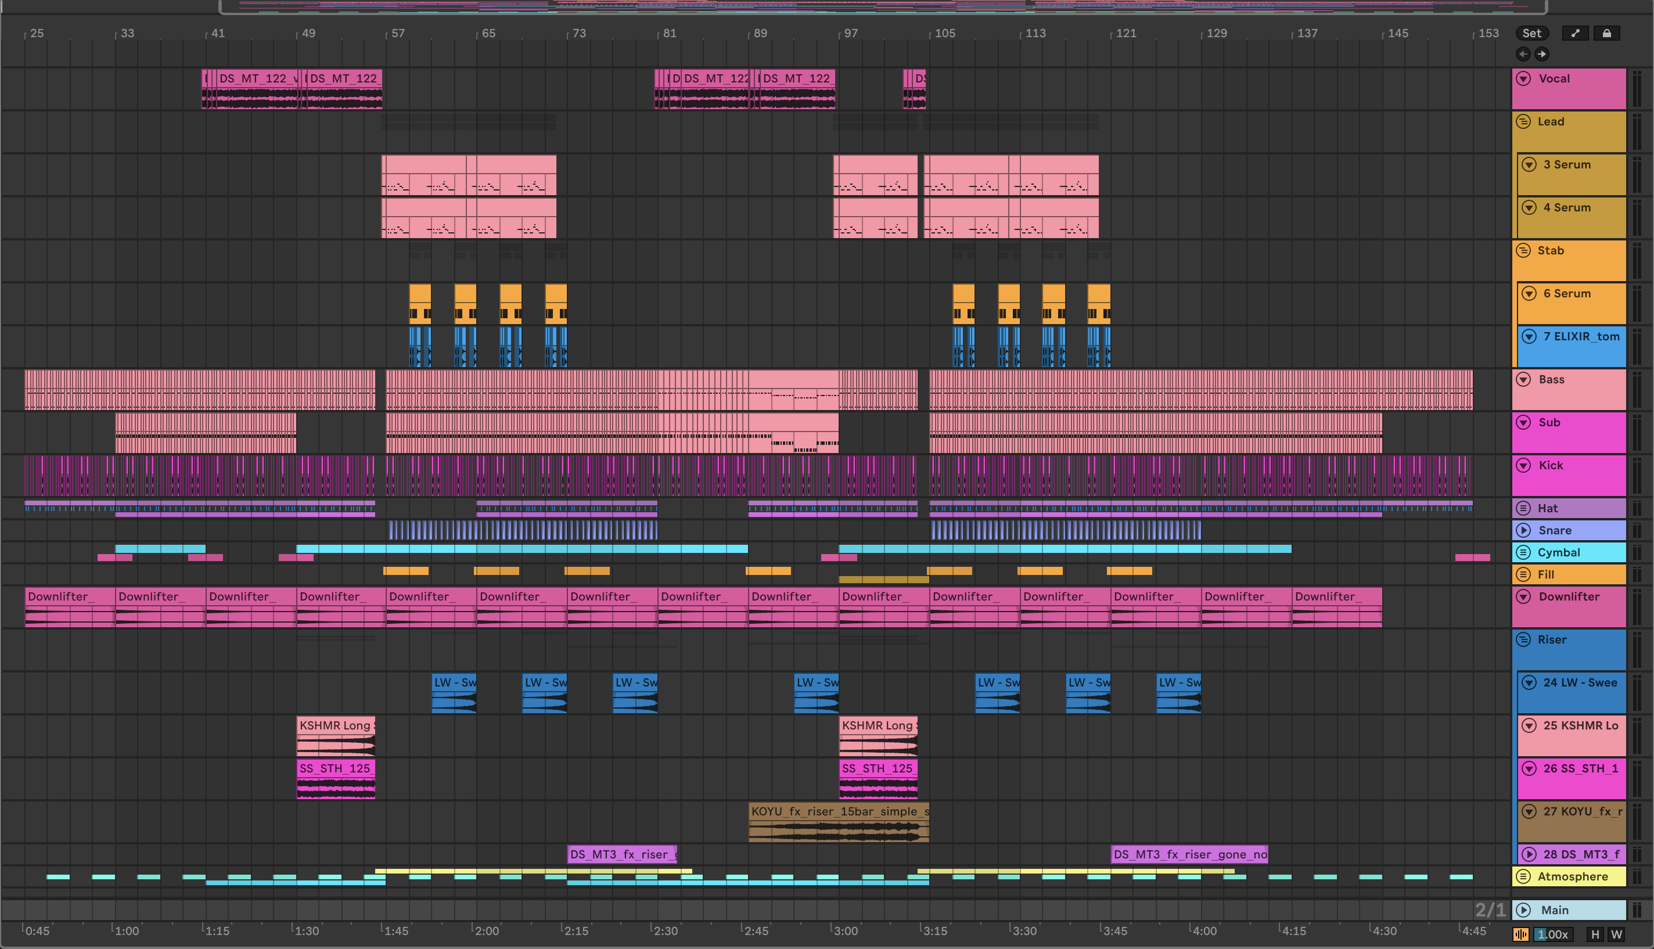Click the H optimize height button
1654x949 pixels.
[x=1595, y=934]
